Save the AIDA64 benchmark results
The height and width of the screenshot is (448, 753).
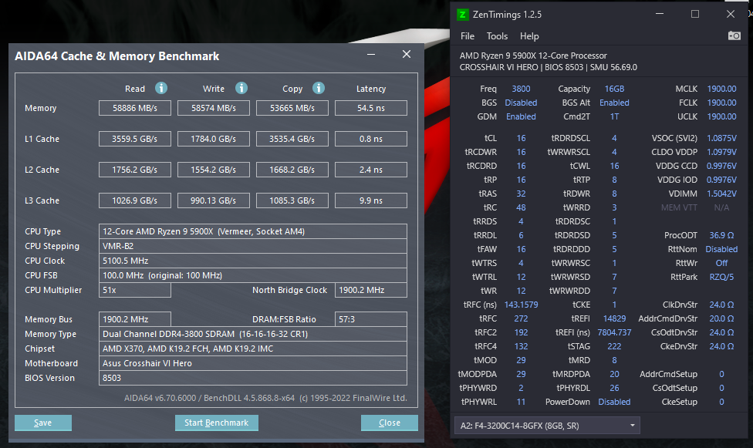coord(42,423)
